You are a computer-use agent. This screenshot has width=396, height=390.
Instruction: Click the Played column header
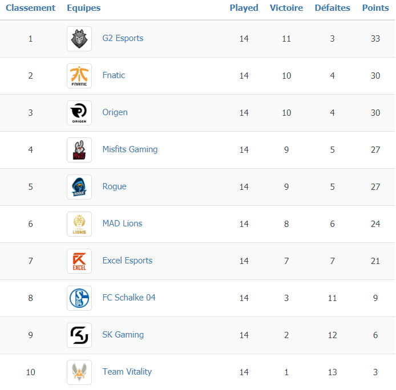pos(244,8)
